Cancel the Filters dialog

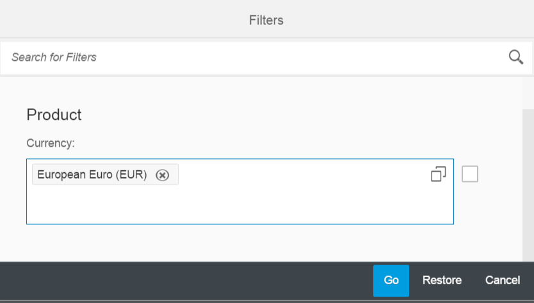(503, 281)
